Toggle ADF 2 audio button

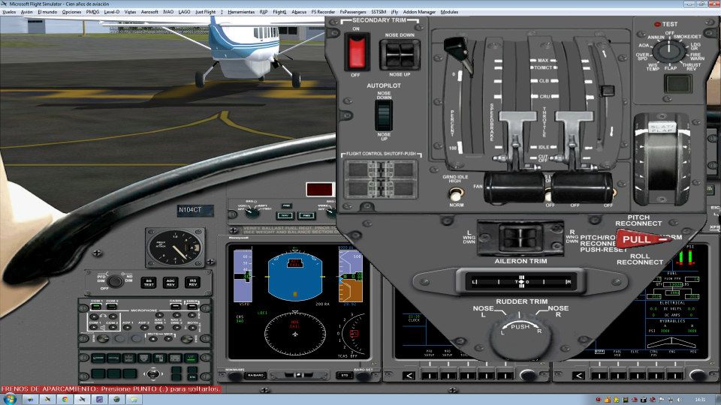click(x=144, y=328)
